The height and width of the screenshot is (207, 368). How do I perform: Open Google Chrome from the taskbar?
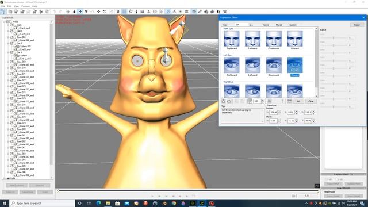(x=174, y=203)
